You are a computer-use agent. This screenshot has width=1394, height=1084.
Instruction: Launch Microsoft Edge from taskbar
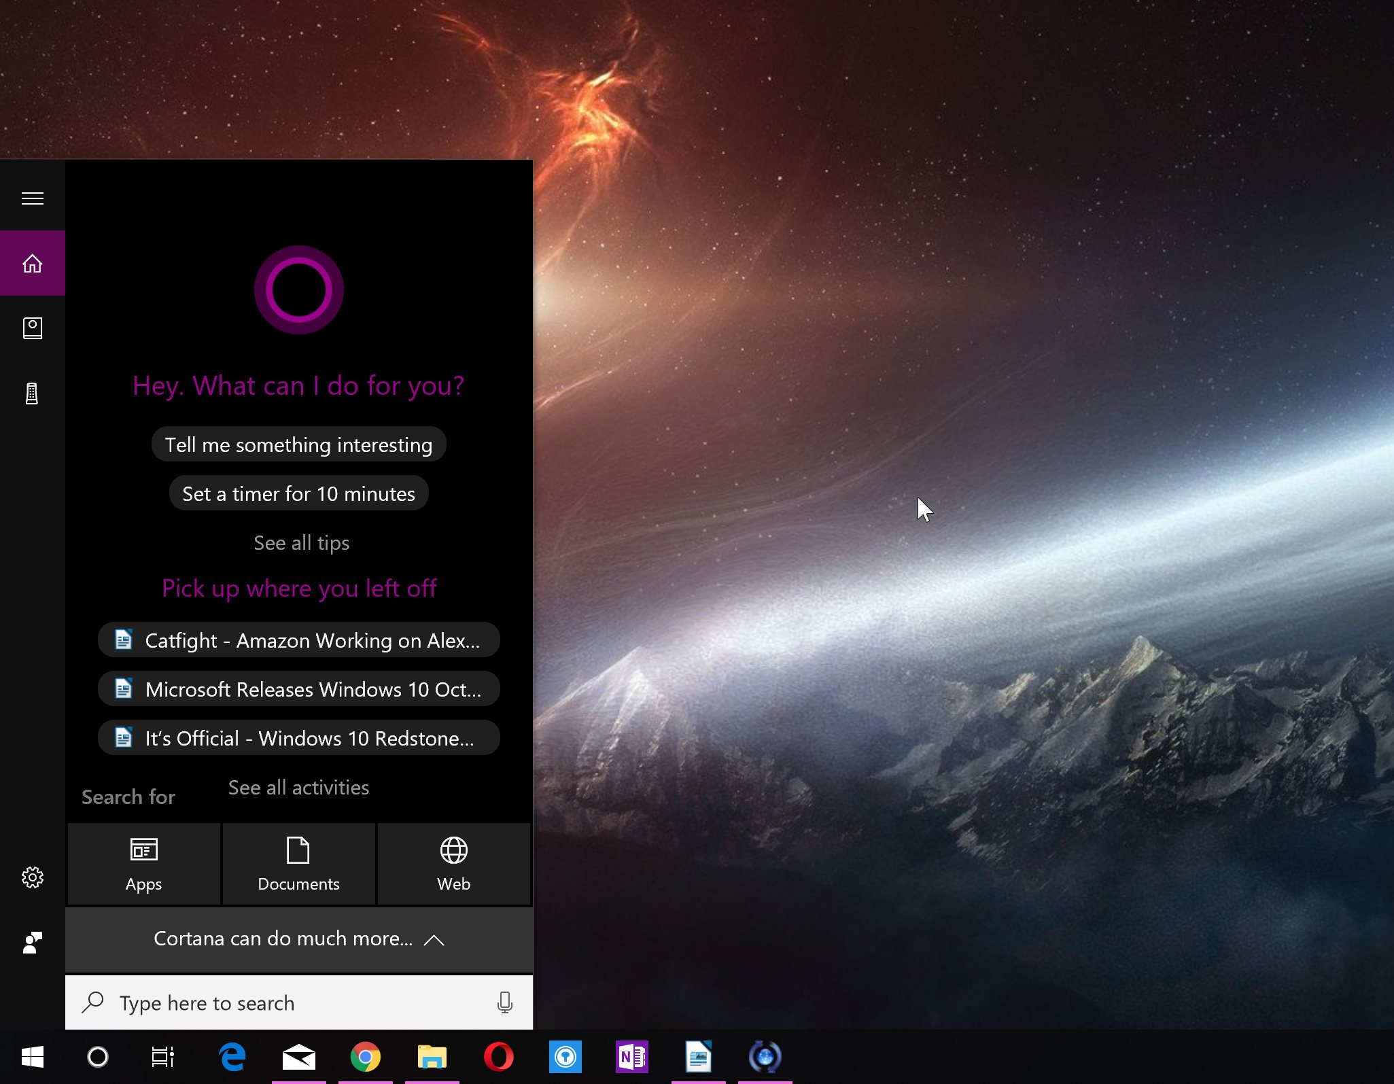232,1057
